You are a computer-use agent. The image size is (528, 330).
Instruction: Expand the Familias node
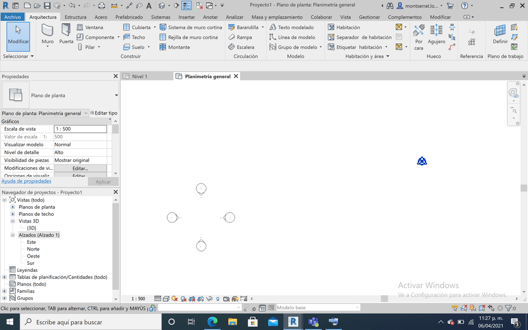[x=4, y=291]
